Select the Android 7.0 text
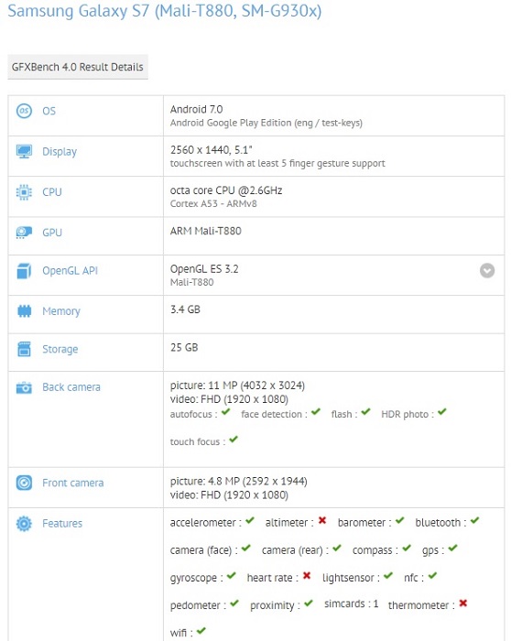Viewport: 511px width, 641px height. (x=196, y=110)
